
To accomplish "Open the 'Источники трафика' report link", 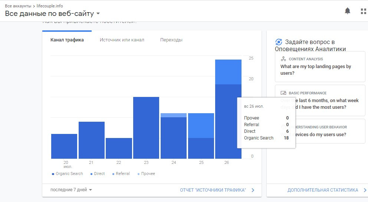I will [213, 190].
